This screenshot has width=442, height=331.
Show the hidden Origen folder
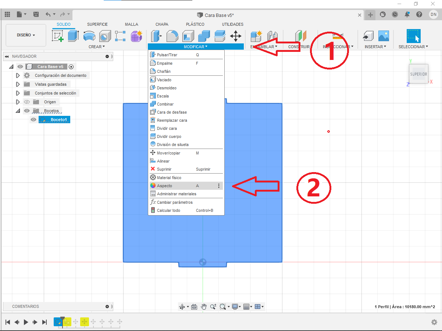(27, 102)
